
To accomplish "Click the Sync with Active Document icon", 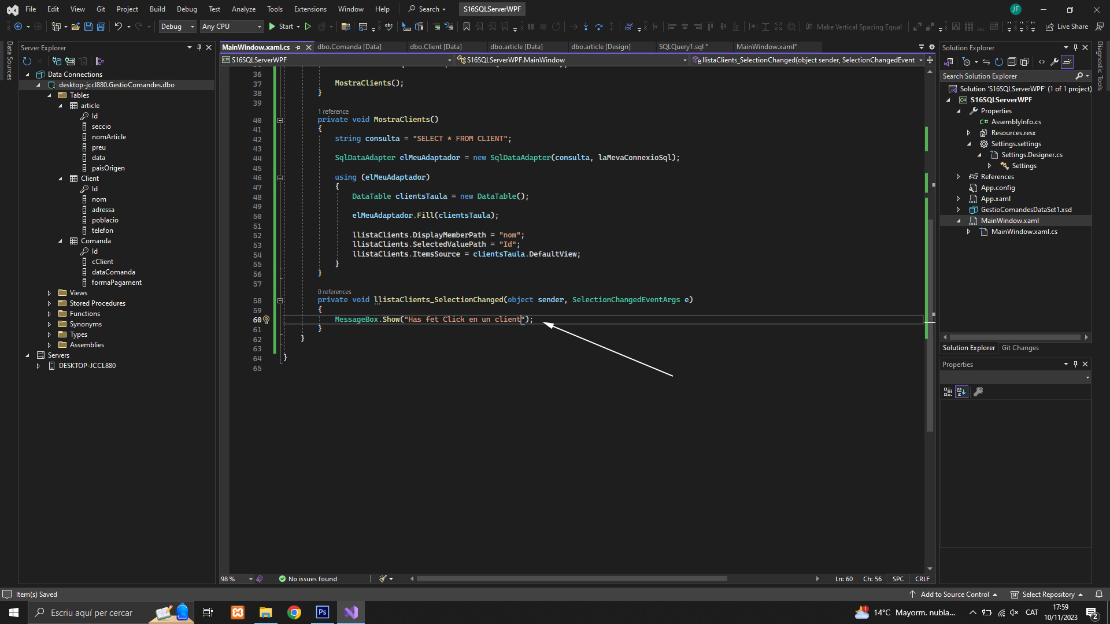I will 986,62.
